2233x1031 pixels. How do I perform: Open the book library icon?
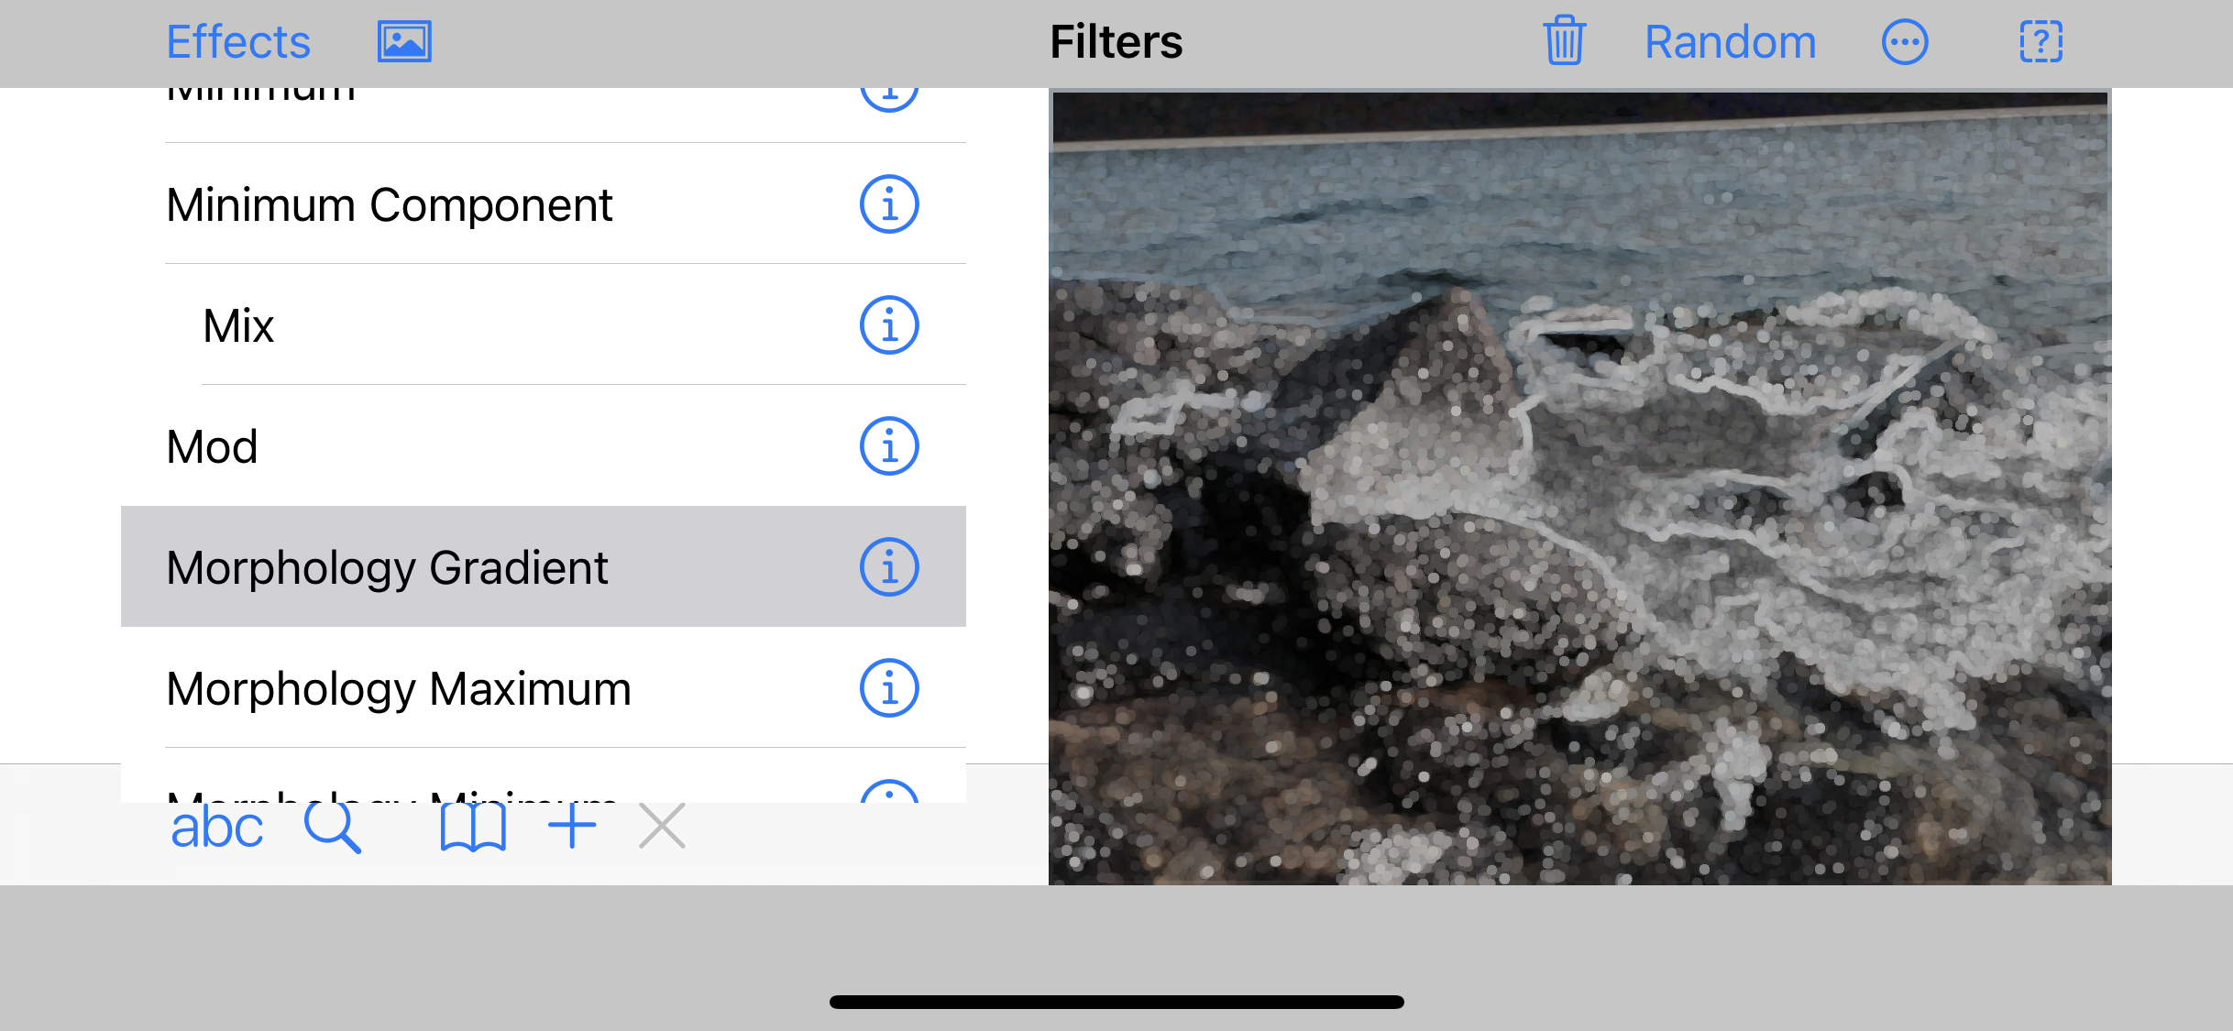(x=473, y=828)
